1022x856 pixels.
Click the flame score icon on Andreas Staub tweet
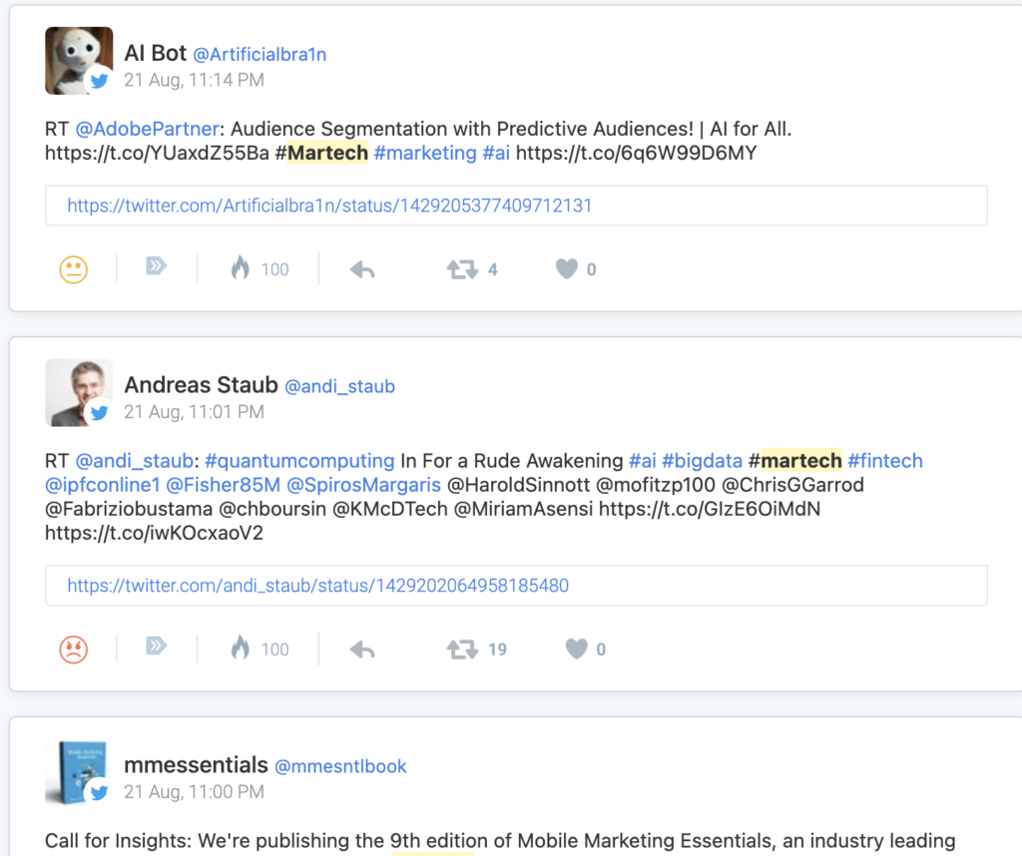241,646
